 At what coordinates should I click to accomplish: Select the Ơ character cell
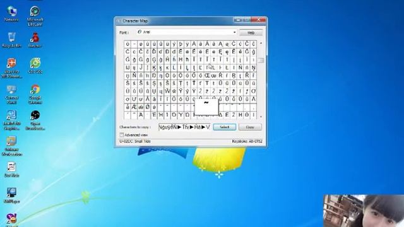pyautogui.click(x=254, y=91)
